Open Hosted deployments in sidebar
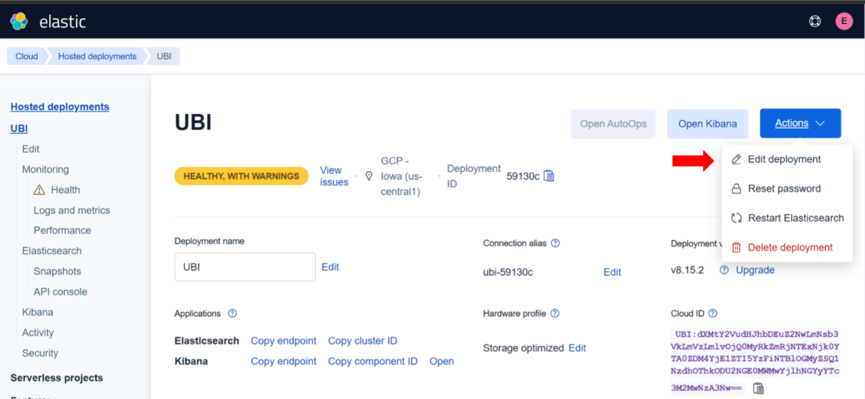This screenshot has height=399, width=865. click(60, 107)
